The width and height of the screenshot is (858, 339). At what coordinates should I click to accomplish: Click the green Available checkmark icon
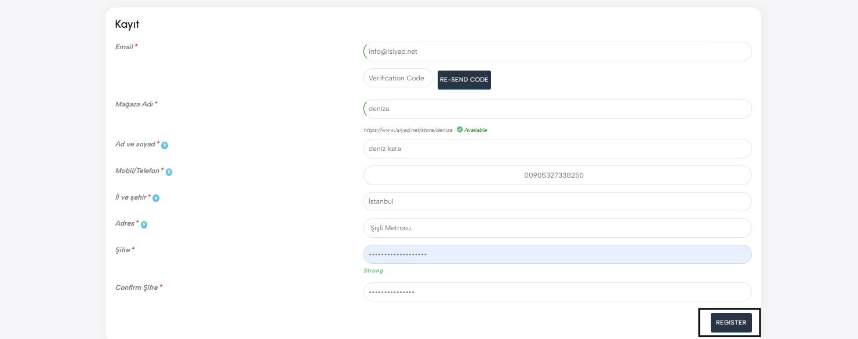coord(460,130)
